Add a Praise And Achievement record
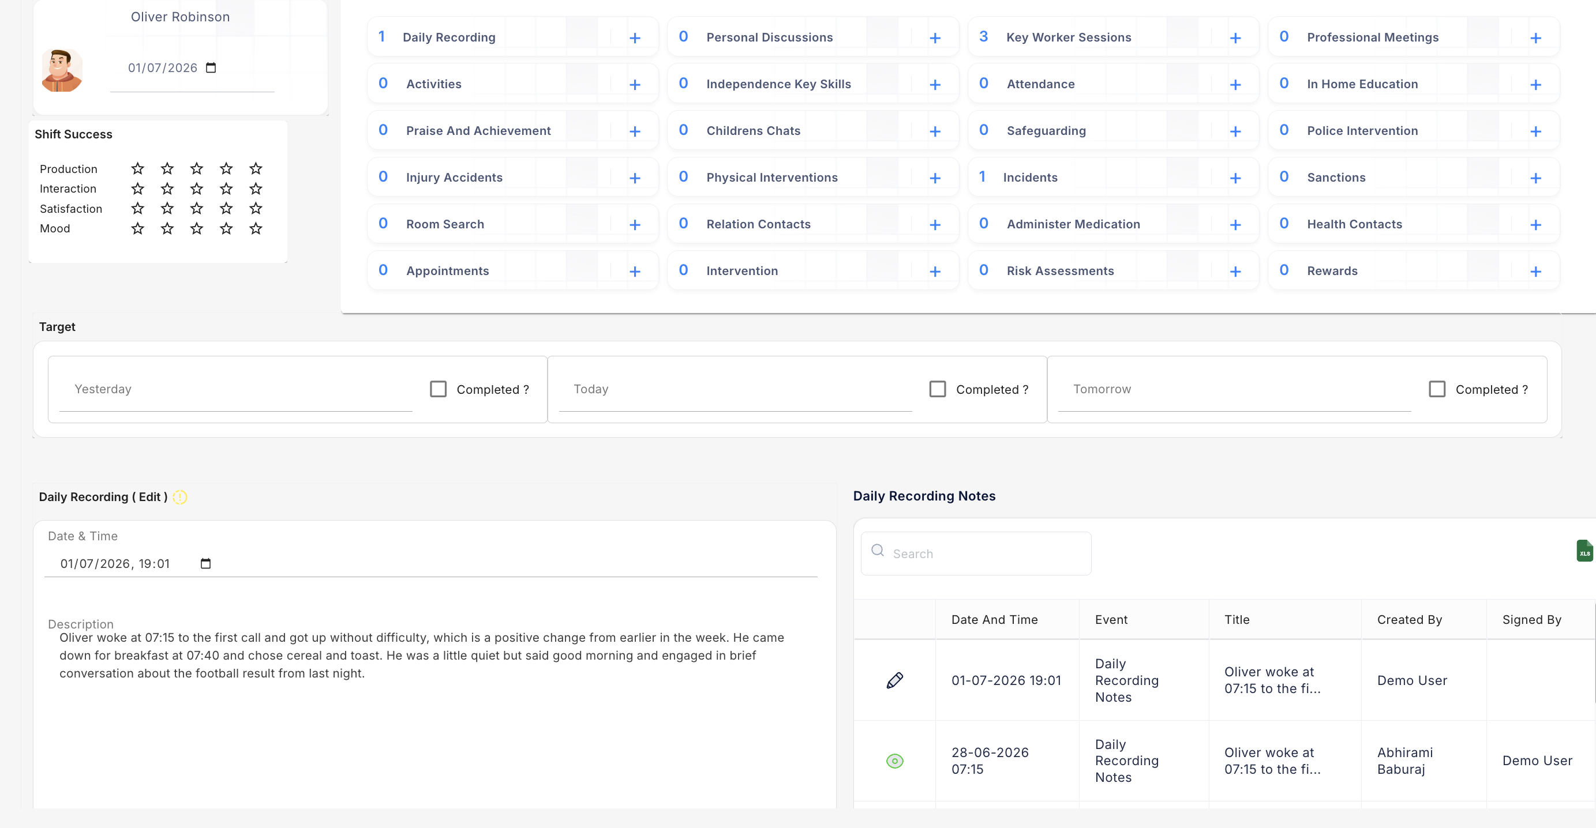The image size is (1596, 828). (x=635, y=131)
